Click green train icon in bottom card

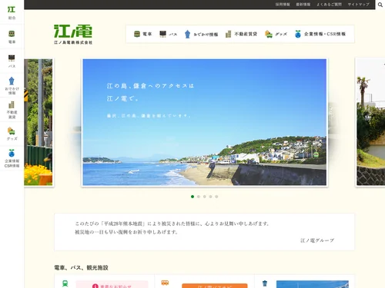(x=65, y=283)
